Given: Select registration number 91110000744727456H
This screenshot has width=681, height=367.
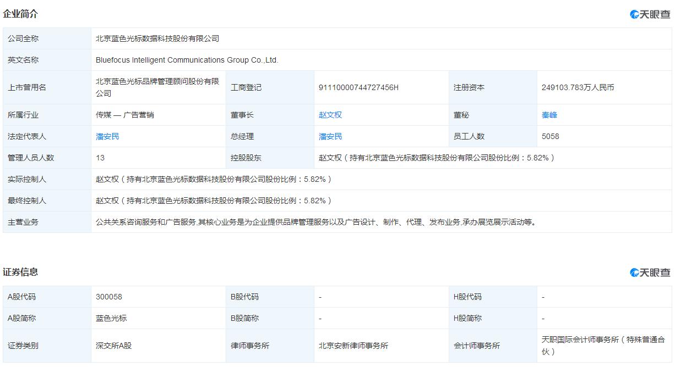Looking at the screenshot, I should (x=358, y=87).
